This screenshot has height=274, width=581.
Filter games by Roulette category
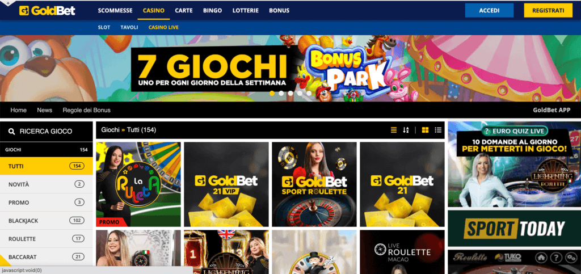coord(47,239)
